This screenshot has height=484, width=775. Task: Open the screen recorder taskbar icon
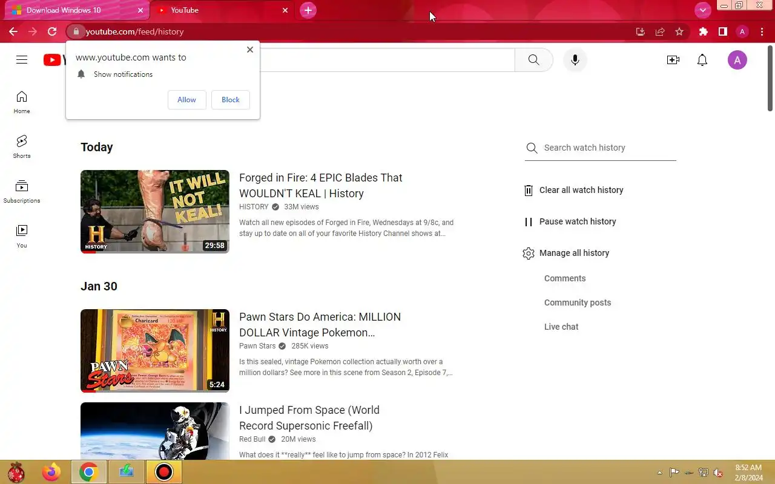(x=163, y=472)
